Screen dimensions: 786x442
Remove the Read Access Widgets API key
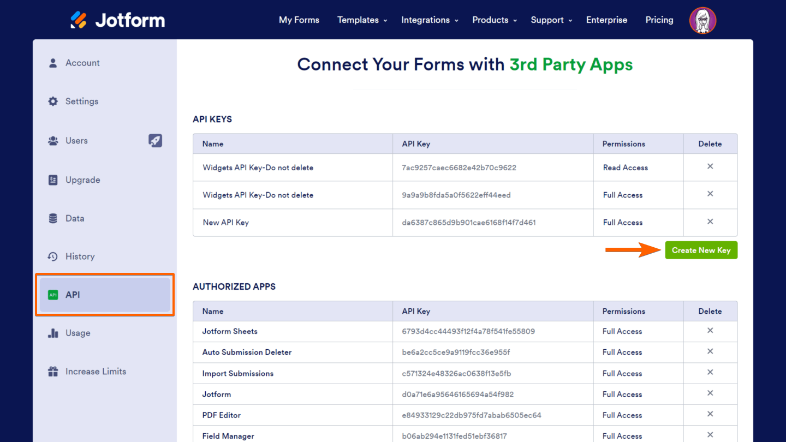pos(710,166)
